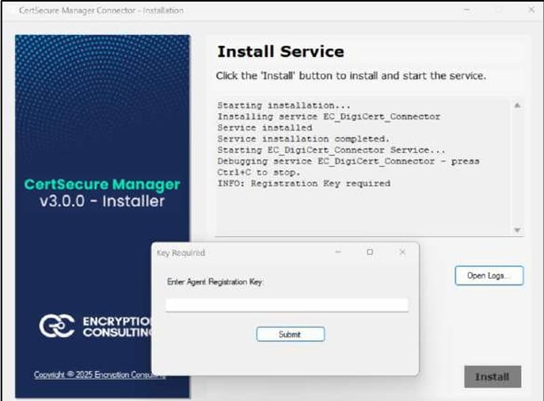Open Logs from the installer
The width and height of the screenshot is (544, 401).
[489, 276]
